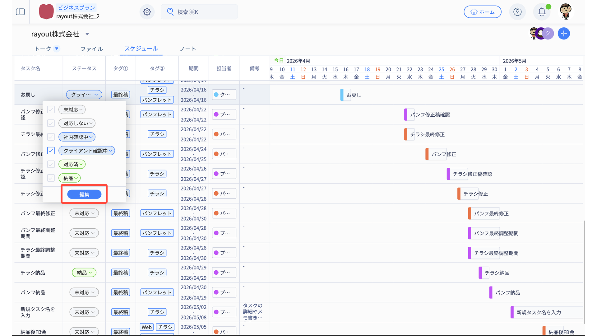Click the purple ク member avatar

[548, 34]
